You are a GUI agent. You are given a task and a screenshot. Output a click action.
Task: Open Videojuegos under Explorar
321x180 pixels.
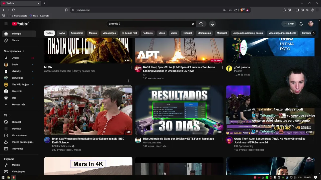point(19,171)
